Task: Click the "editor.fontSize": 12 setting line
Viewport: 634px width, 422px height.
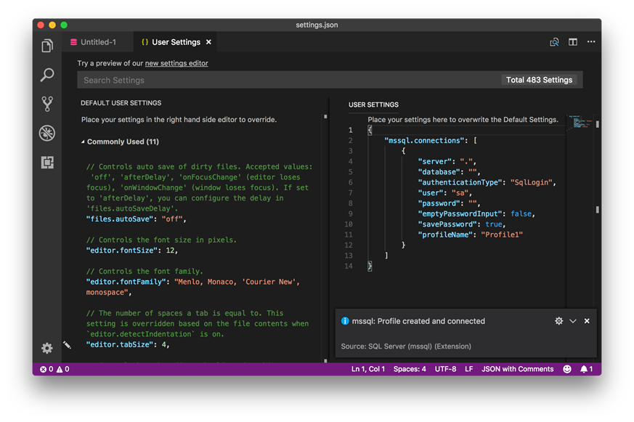Action: pos(132,251)
